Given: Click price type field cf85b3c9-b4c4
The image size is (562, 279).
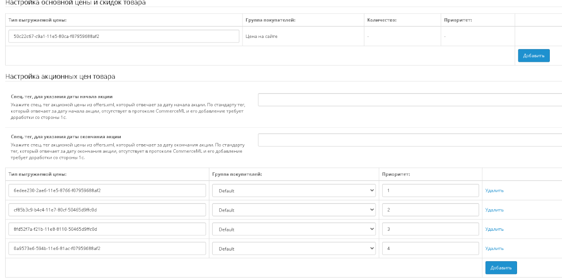Looking at the screenshot, I should tap(107, 210).
